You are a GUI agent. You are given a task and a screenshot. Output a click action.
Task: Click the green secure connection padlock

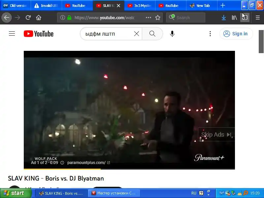click(69, 17)
